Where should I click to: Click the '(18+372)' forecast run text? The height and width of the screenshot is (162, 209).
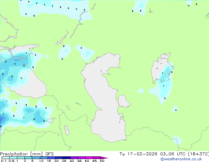click(198, 154)
